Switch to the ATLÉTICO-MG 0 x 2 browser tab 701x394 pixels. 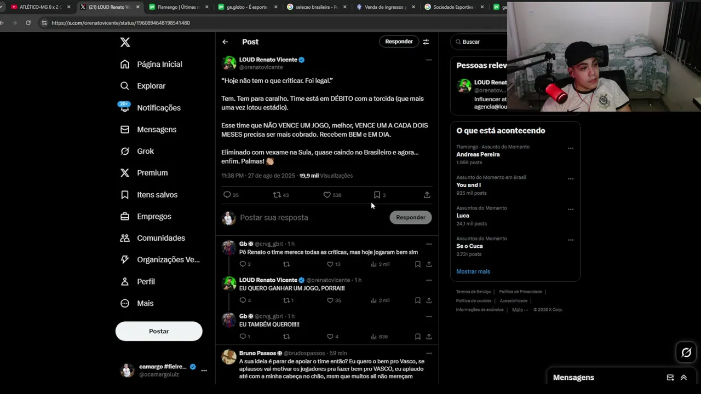[x=41, y=7]
